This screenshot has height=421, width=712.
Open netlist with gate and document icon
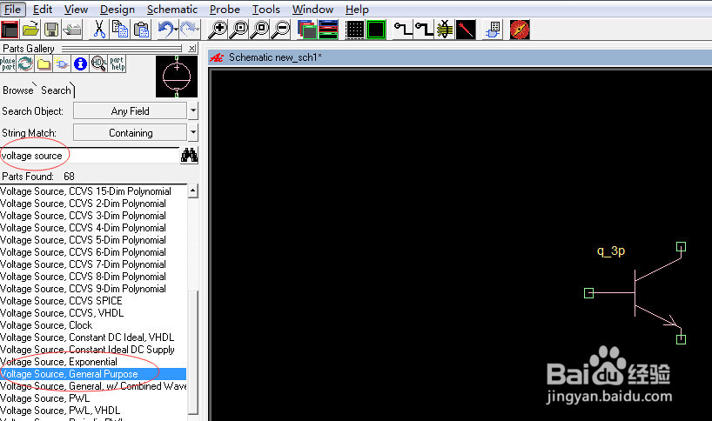click(494, 30)
